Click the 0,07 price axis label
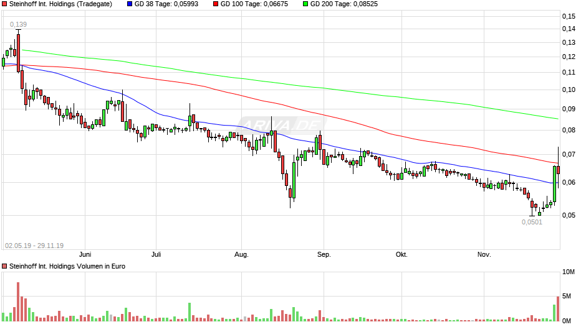The width and height of the screenshot is (586, 327). point(569,154)
